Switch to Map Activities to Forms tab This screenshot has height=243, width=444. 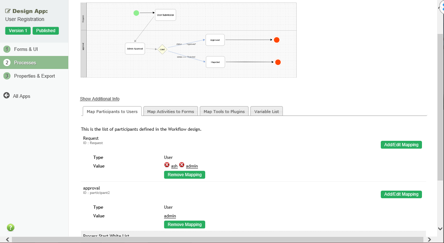tap(171, 112)
